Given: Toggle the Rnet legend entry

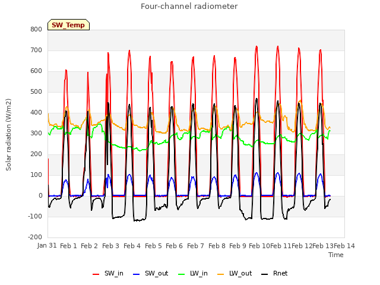Looking at the screenshot, I should [274, 273].
